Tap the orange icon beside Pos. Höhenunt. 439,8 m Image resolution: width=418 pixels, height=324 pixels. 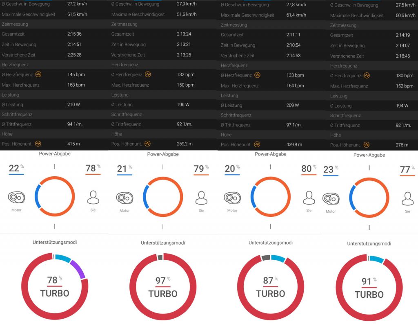[x=257, y=144]
